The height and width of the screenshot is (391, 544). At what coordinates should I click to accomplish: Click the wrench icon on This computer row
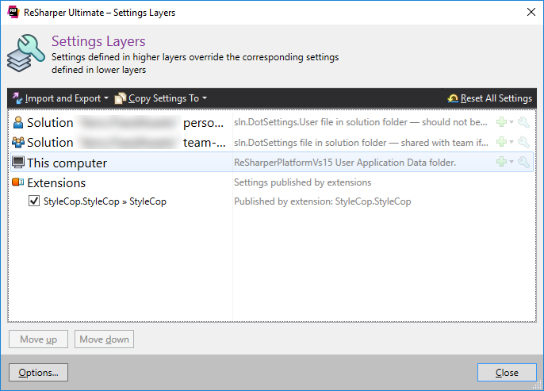click(523, 162)
